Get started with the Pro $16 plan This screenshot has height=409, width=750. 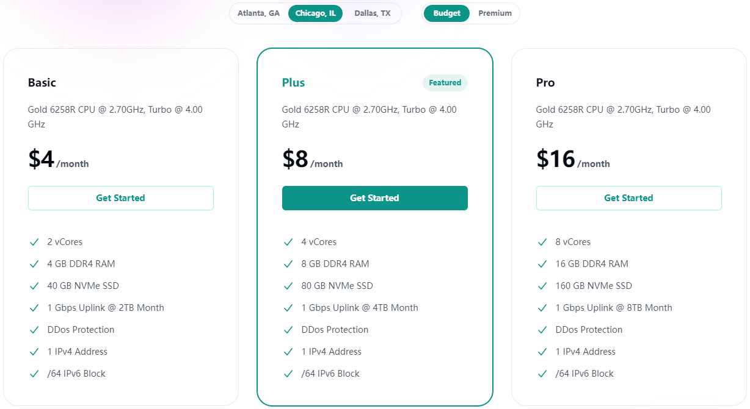click(629, 198)
